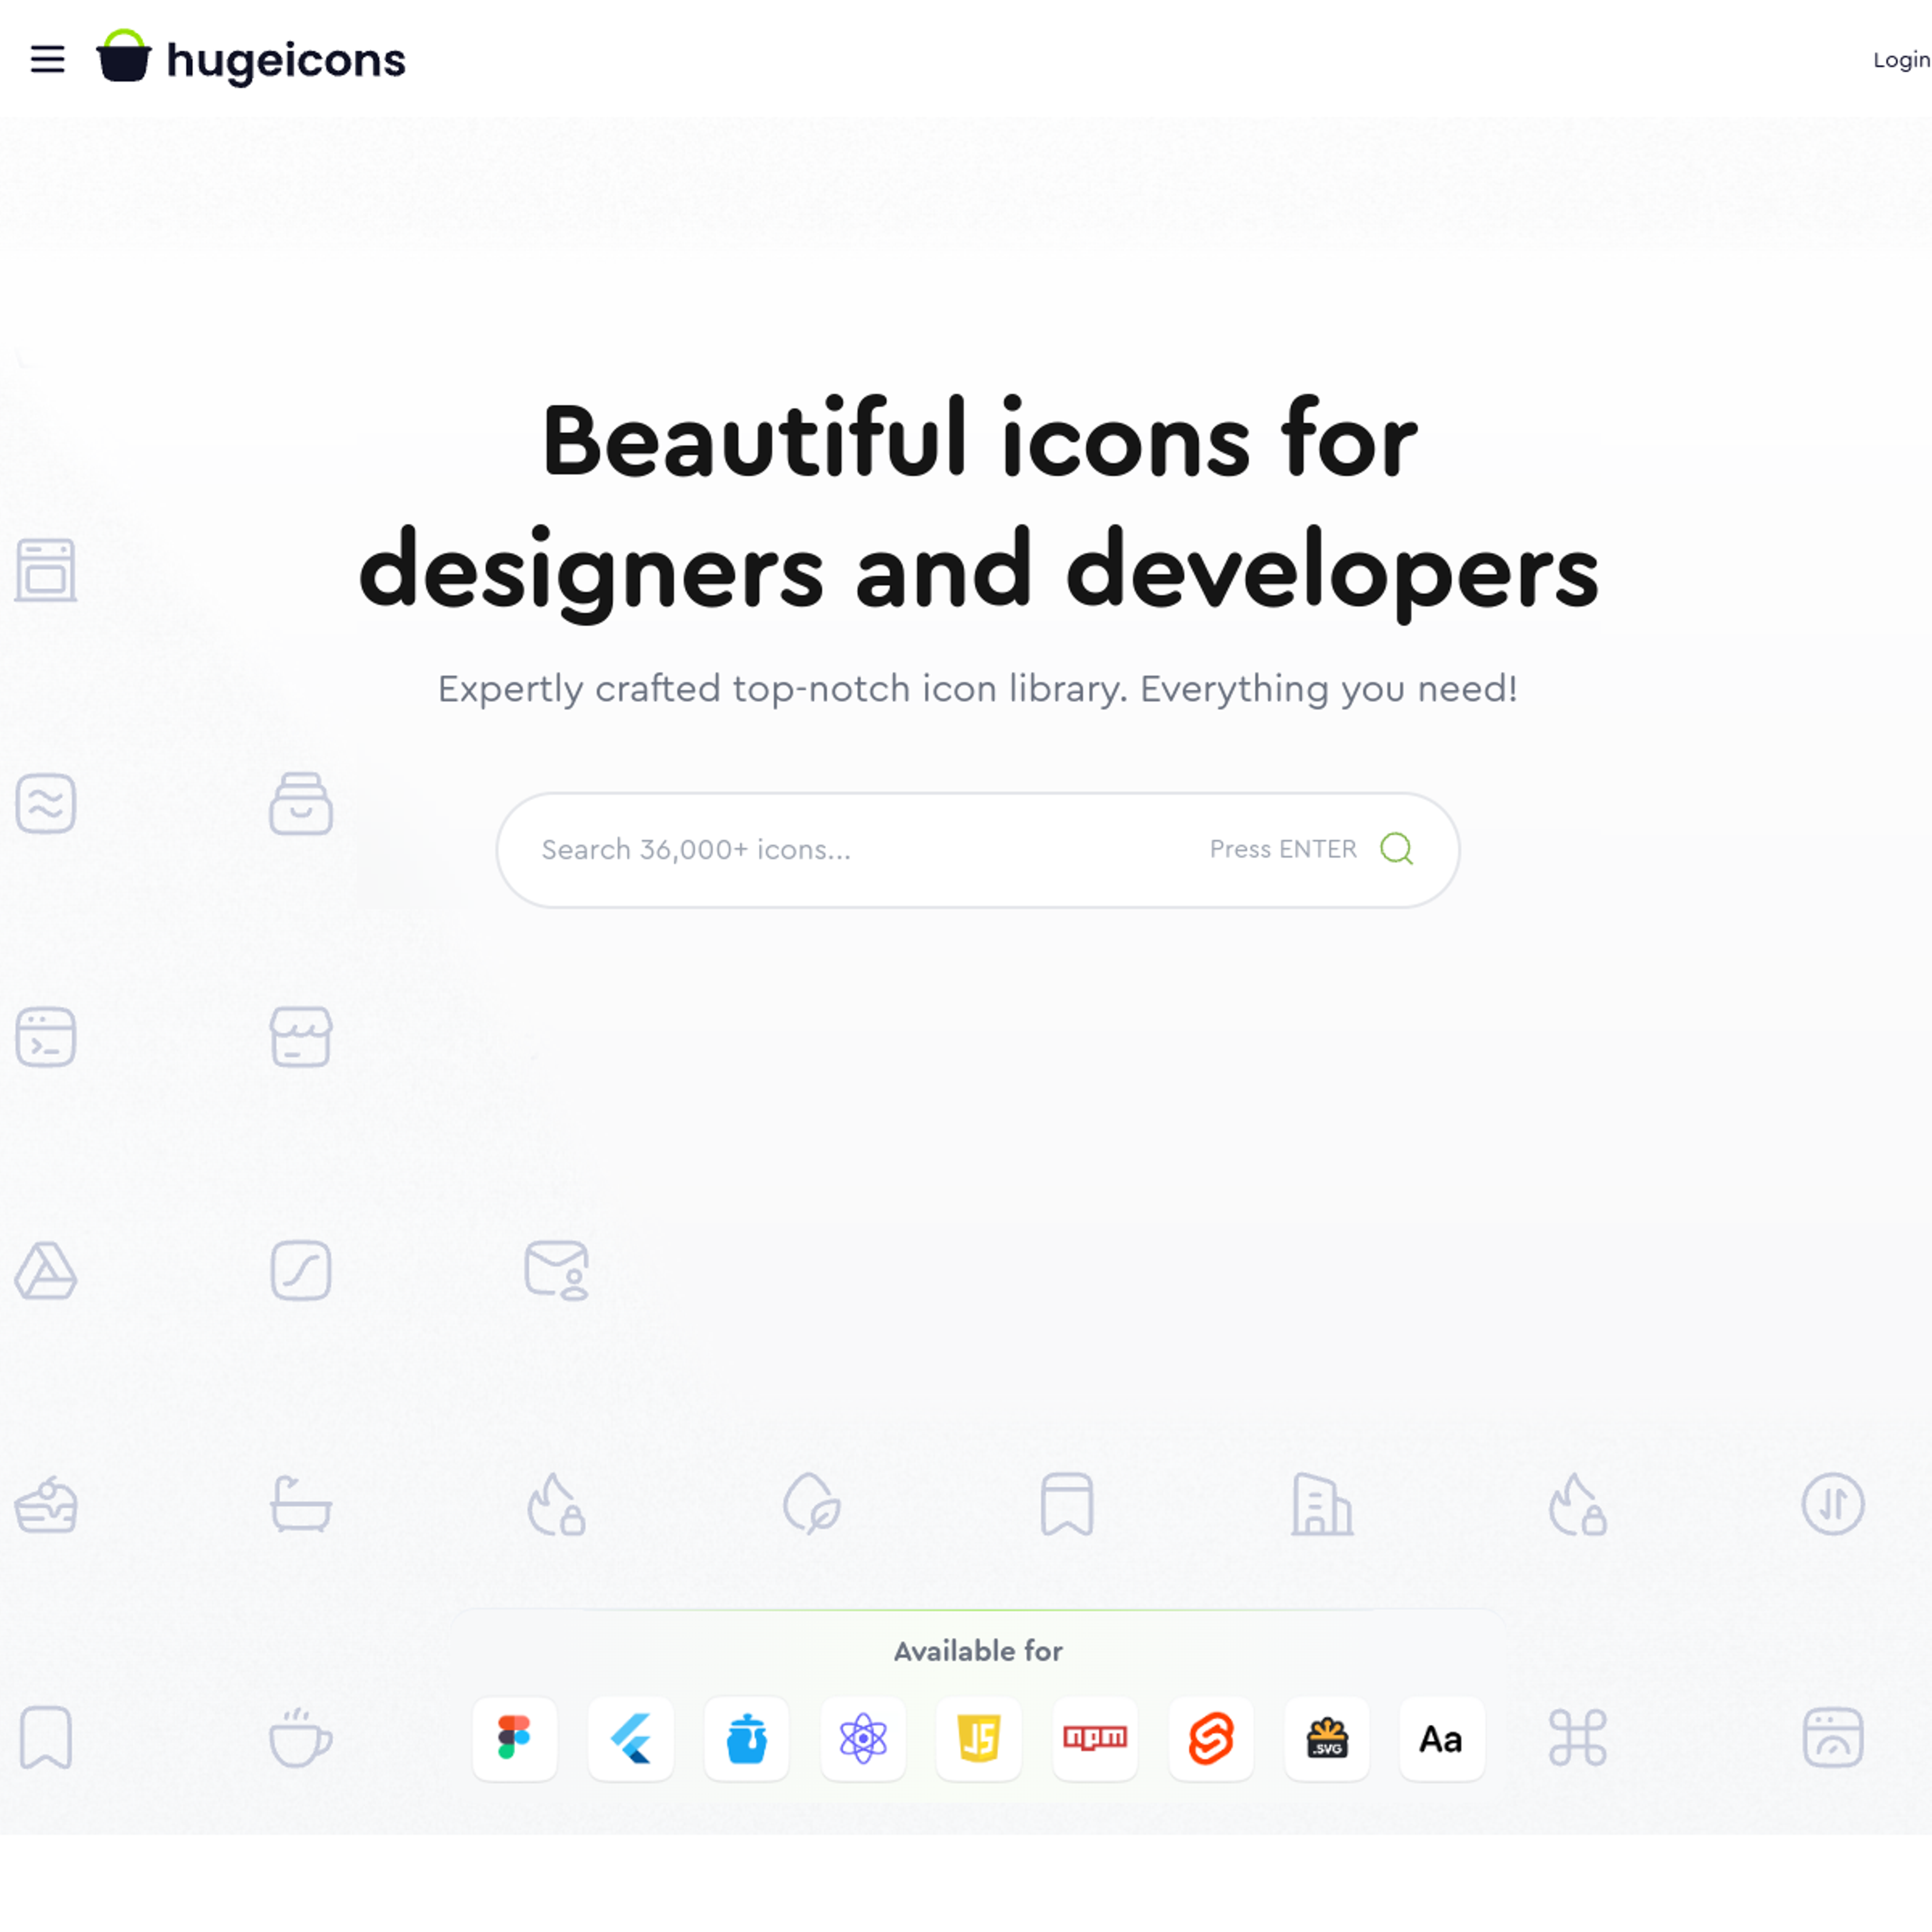Click the browser wifi window icon
This screenshot has width=1932, height=1932.
pos(1833,1738)
